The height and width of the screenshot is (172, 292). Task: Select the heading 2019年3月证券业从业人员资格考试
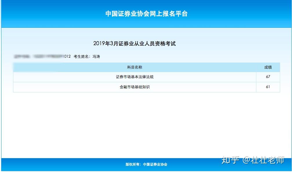tap(134, 43)
